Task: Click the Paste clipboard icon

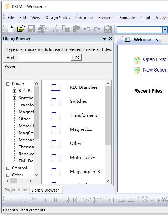Action: coord(77,28)
